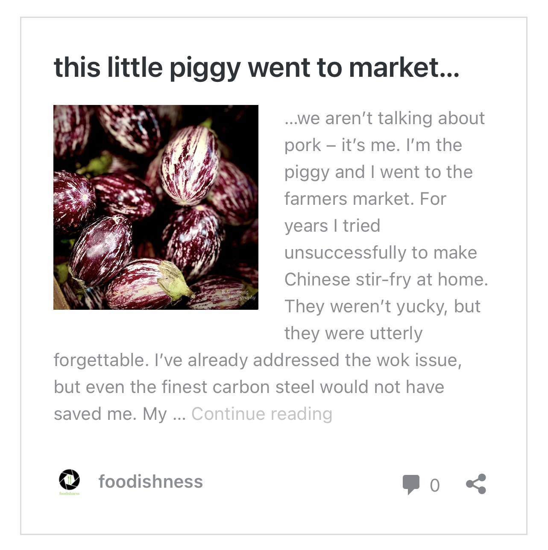
Task: Click the "farmers market. For" excerpt line
Action: click(x=365, y=199)
